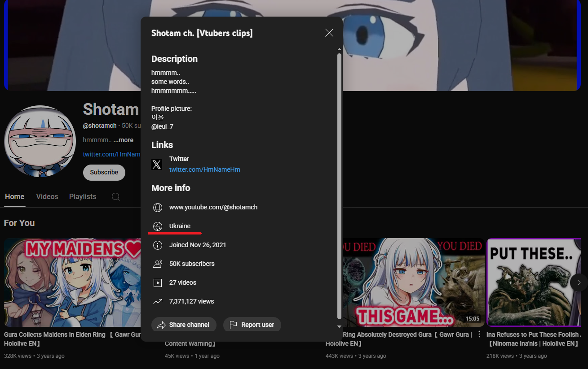
Task: Click the www.youtube.com/@shotamch text
Action: [x=213, y=207]
